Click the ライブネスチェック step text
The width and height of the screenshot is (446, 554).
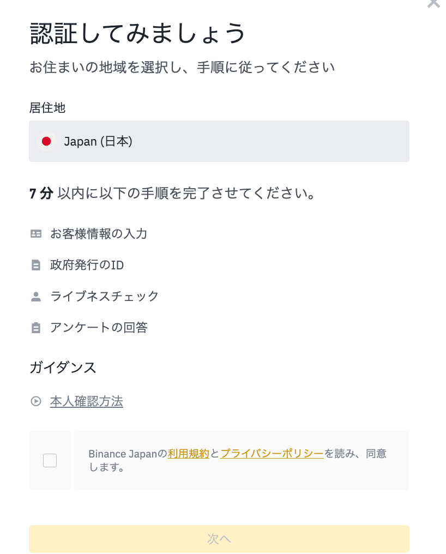pos(105,297)
